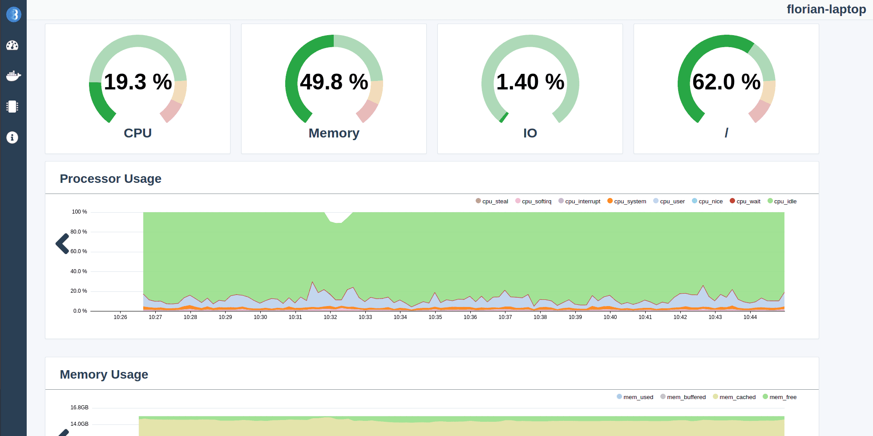Open the Docker whale sidebar icon

click(13, 76)
